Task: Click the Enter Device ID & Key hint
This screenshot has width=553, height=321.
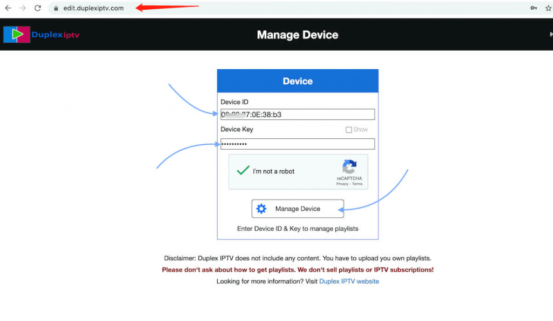Action: (298, 229)
